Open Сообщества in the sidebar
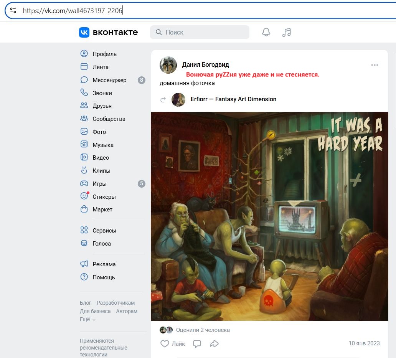This screenshot has height=358, width=396. [x=109, y=119]
